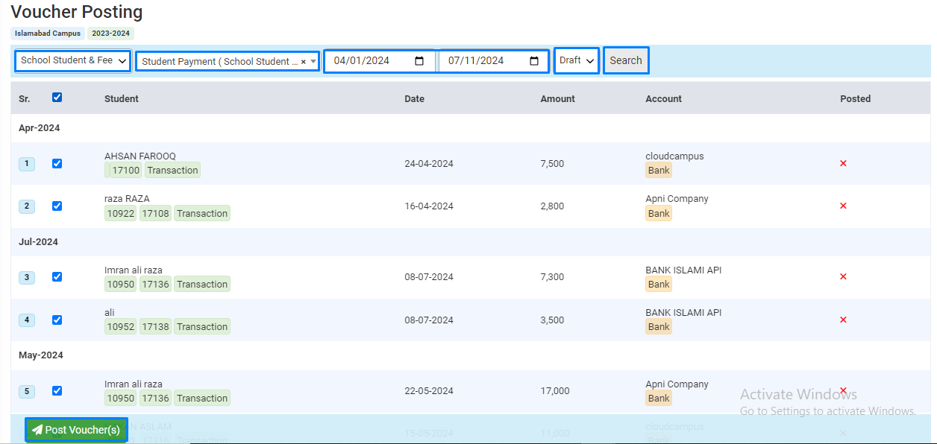Viewport: 937px width, 444px height.
Task: Click the 2023-2024 session tag
Action: tap(110, 34)
